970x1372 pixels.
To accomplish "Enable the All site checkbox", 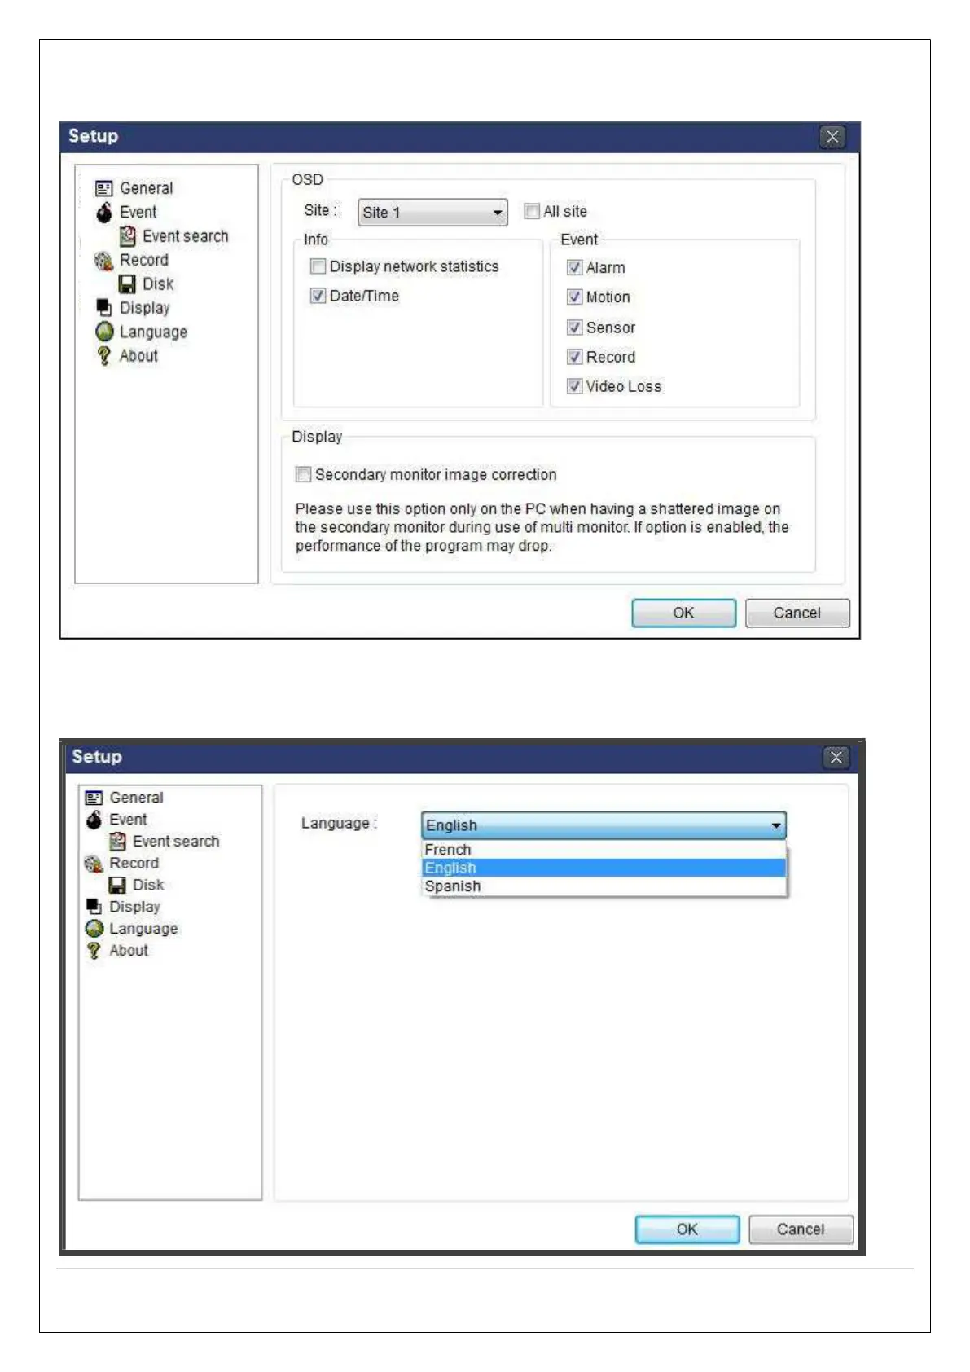I will click(532, 212).
